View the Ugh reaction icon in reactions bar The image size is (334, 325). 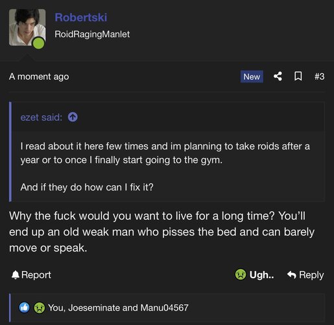tap(40, 307)
